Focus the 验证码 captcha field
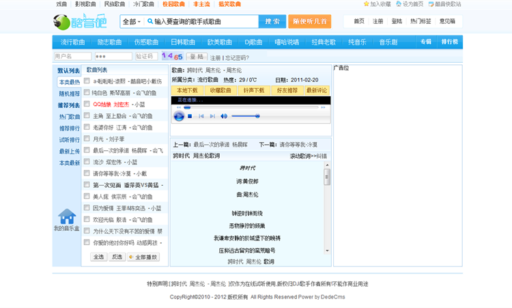The image size is (512, 308). (x=147, y=56)
